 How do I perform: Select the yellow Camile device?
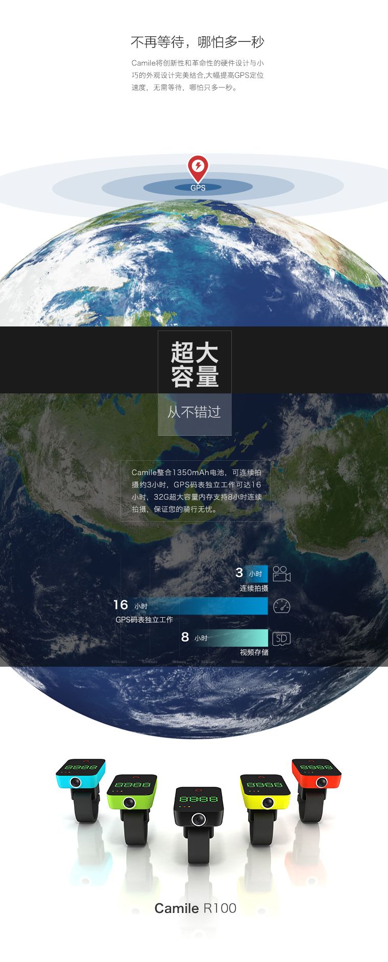[x=265, y=810]
